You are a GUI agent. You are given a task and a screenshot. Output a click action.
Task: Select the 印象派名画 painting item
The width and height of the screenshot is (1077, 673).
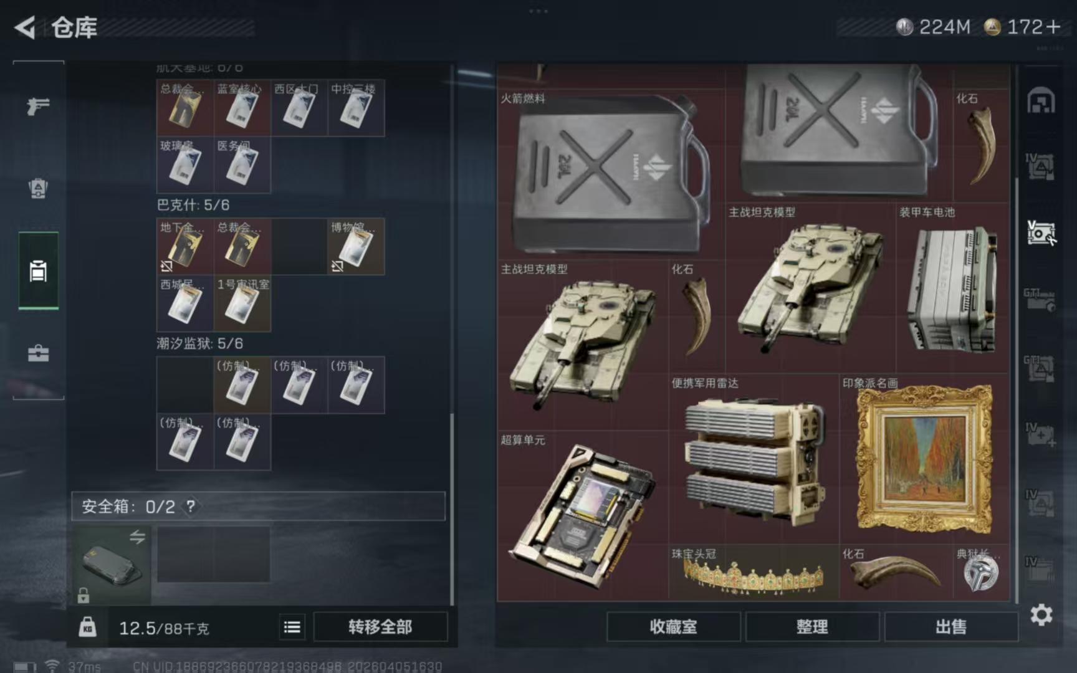pos(924,459)
